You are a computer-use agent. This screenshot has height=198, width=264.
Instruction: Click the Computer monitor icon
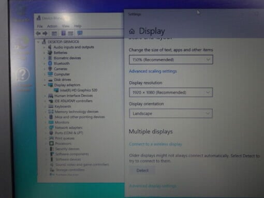(50, 74)
